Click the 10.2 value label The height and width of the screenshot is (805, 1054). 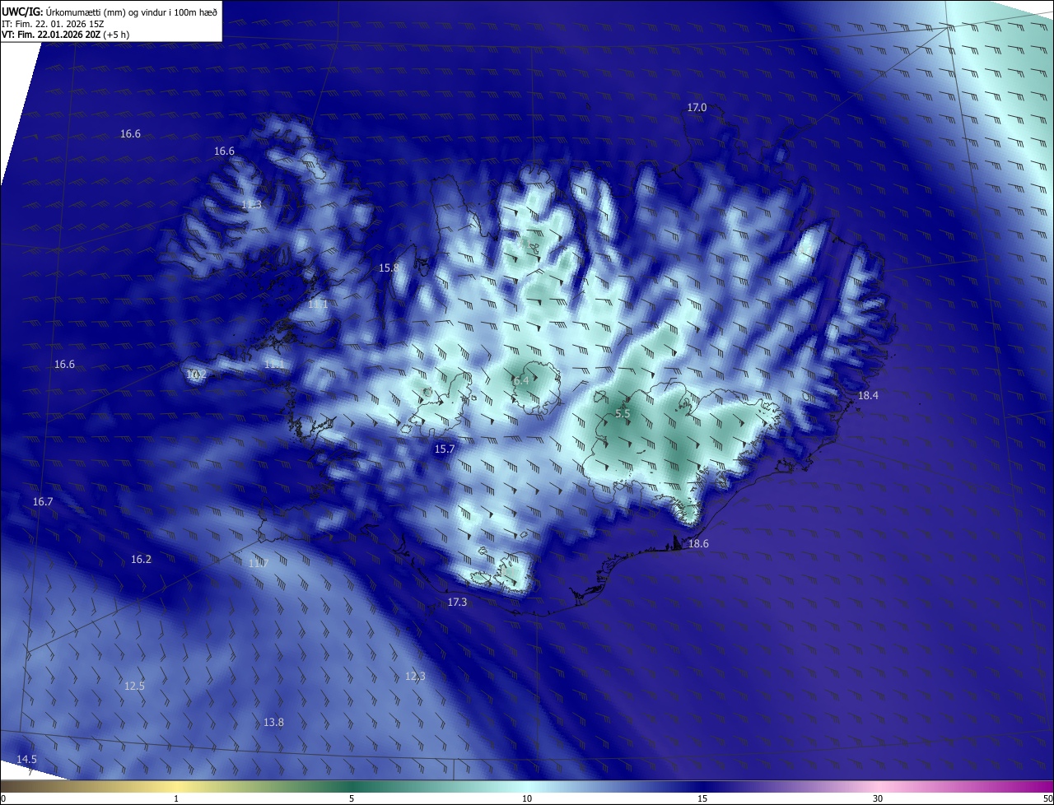pos(196,374)
